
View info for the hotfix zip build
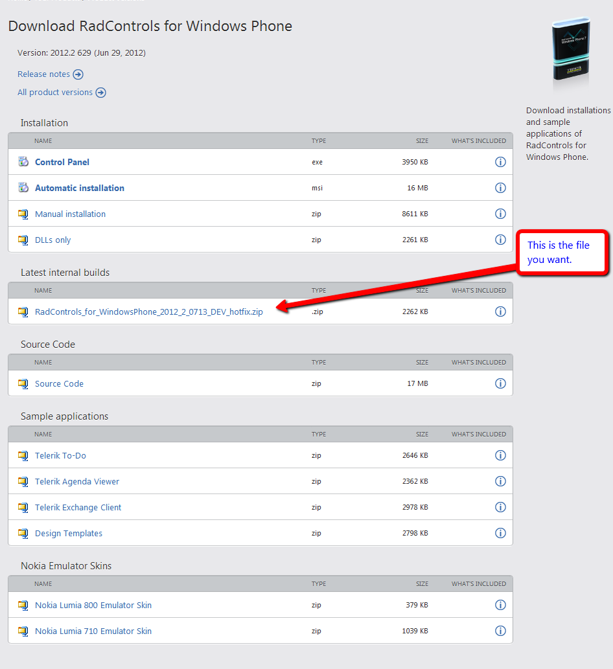pos(500,312)
